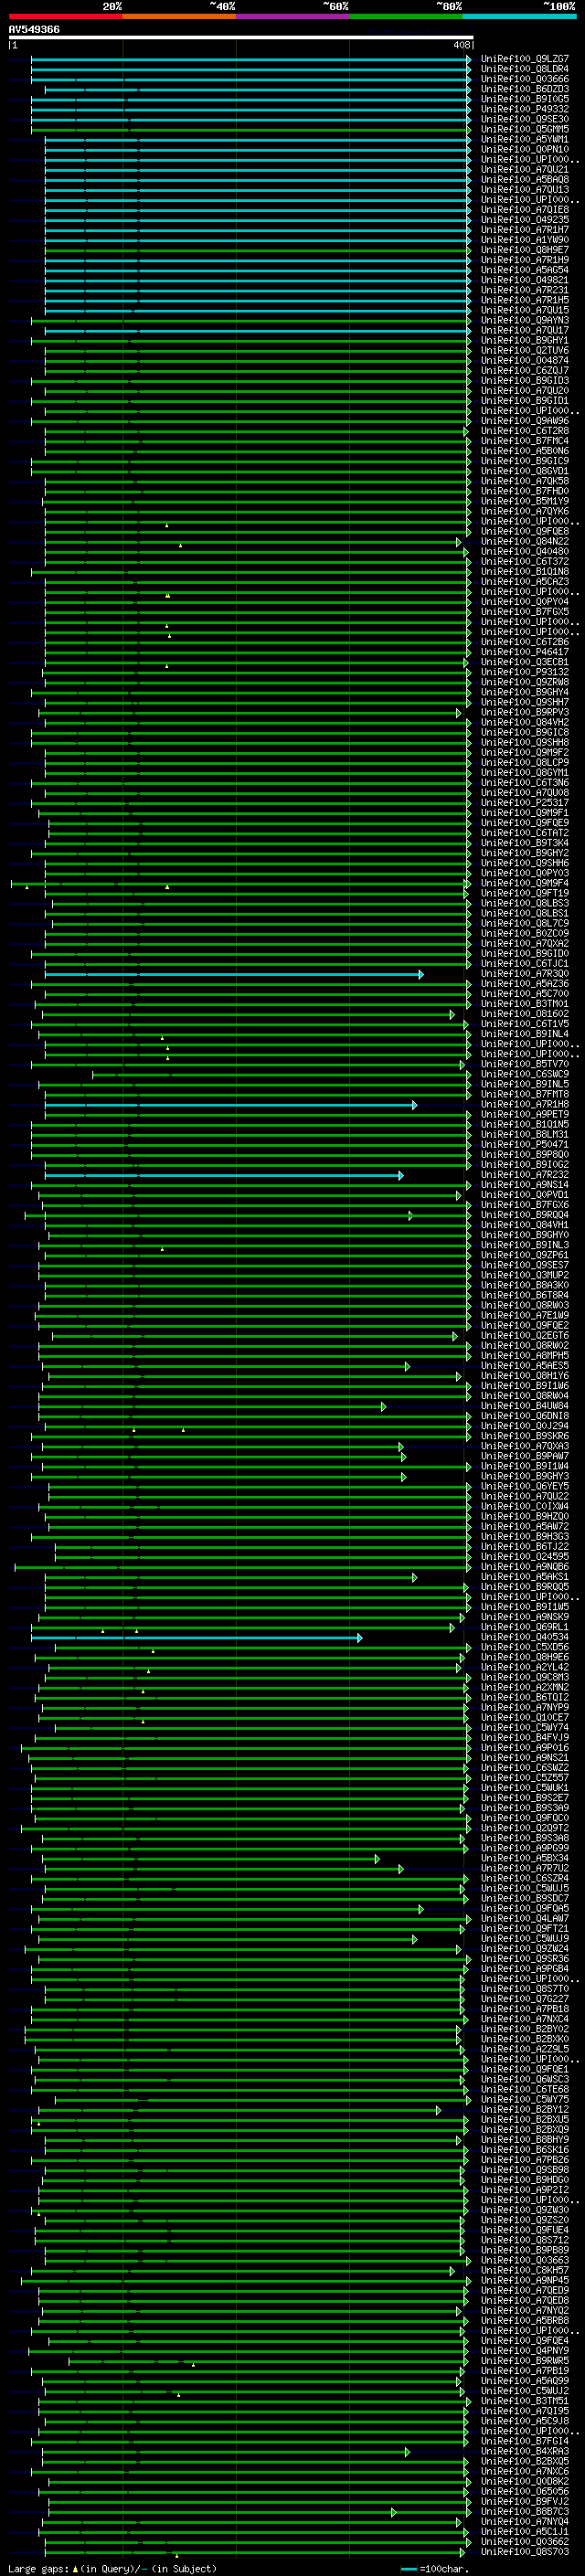Viewport: 585px width, 2576px height.
Task: Open hit UniRef100_P49332
Action: (x=525, y=109)
